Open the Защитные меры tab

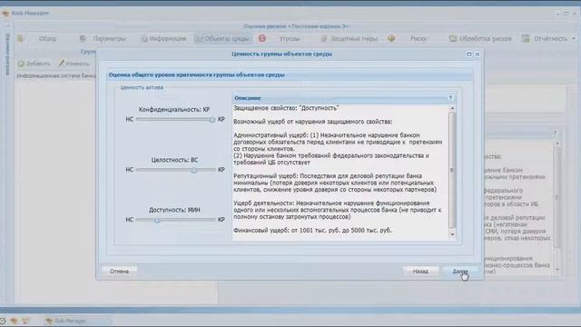click(x=354, y=38)
